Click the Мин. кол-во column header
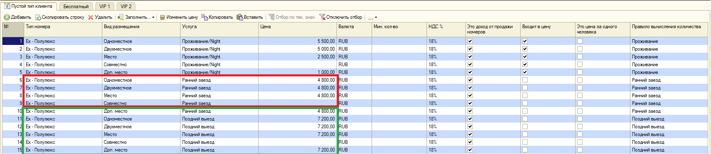This screenshot has width=711, height=154. click(400, 29)
